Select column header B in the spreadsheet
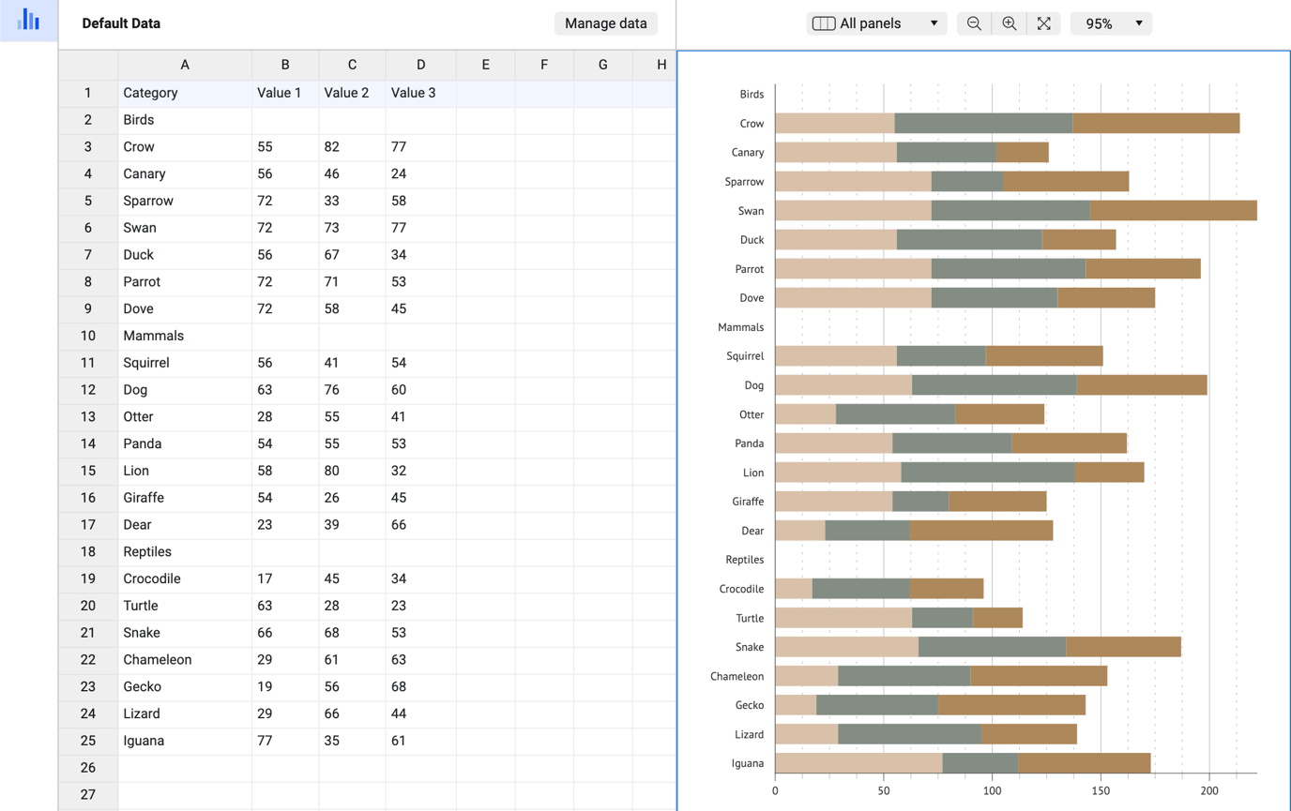1291x811 pixels. click(285, 65)
